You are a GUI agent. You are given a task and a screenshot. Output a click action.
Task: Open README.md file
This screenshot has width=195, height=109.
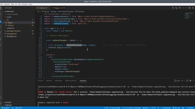(x=12, y=36)
